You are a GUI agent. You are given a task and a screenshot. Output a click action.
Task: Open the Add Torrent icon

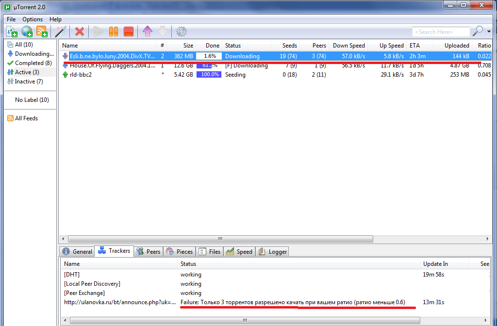(x=11, y=31)
